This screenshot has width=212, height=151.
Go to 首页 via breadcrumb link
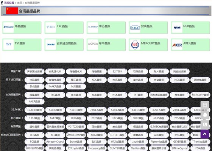click(x=20, y=3)
